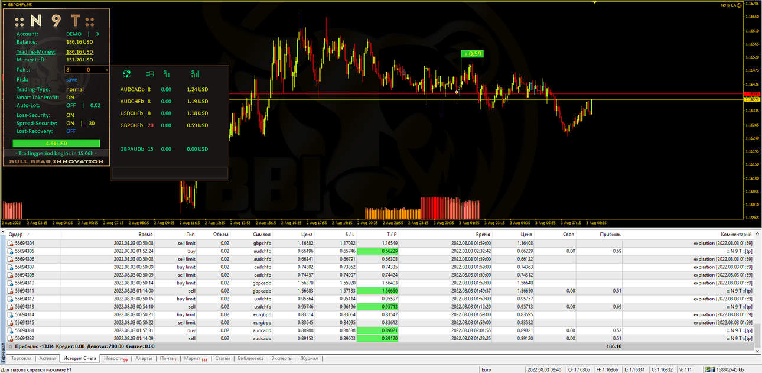Click underlined 186.16 USD Trading-Money value

79,52
